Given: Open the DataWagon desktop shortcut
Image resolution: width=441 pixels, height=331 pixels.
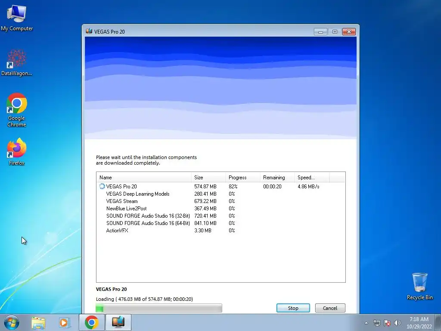Looking at the screenshot, I should 17,62.
